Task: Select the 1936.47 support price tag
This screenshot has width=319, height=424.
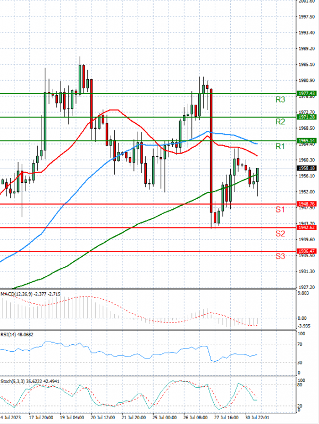Action: (x=307, y=251)
